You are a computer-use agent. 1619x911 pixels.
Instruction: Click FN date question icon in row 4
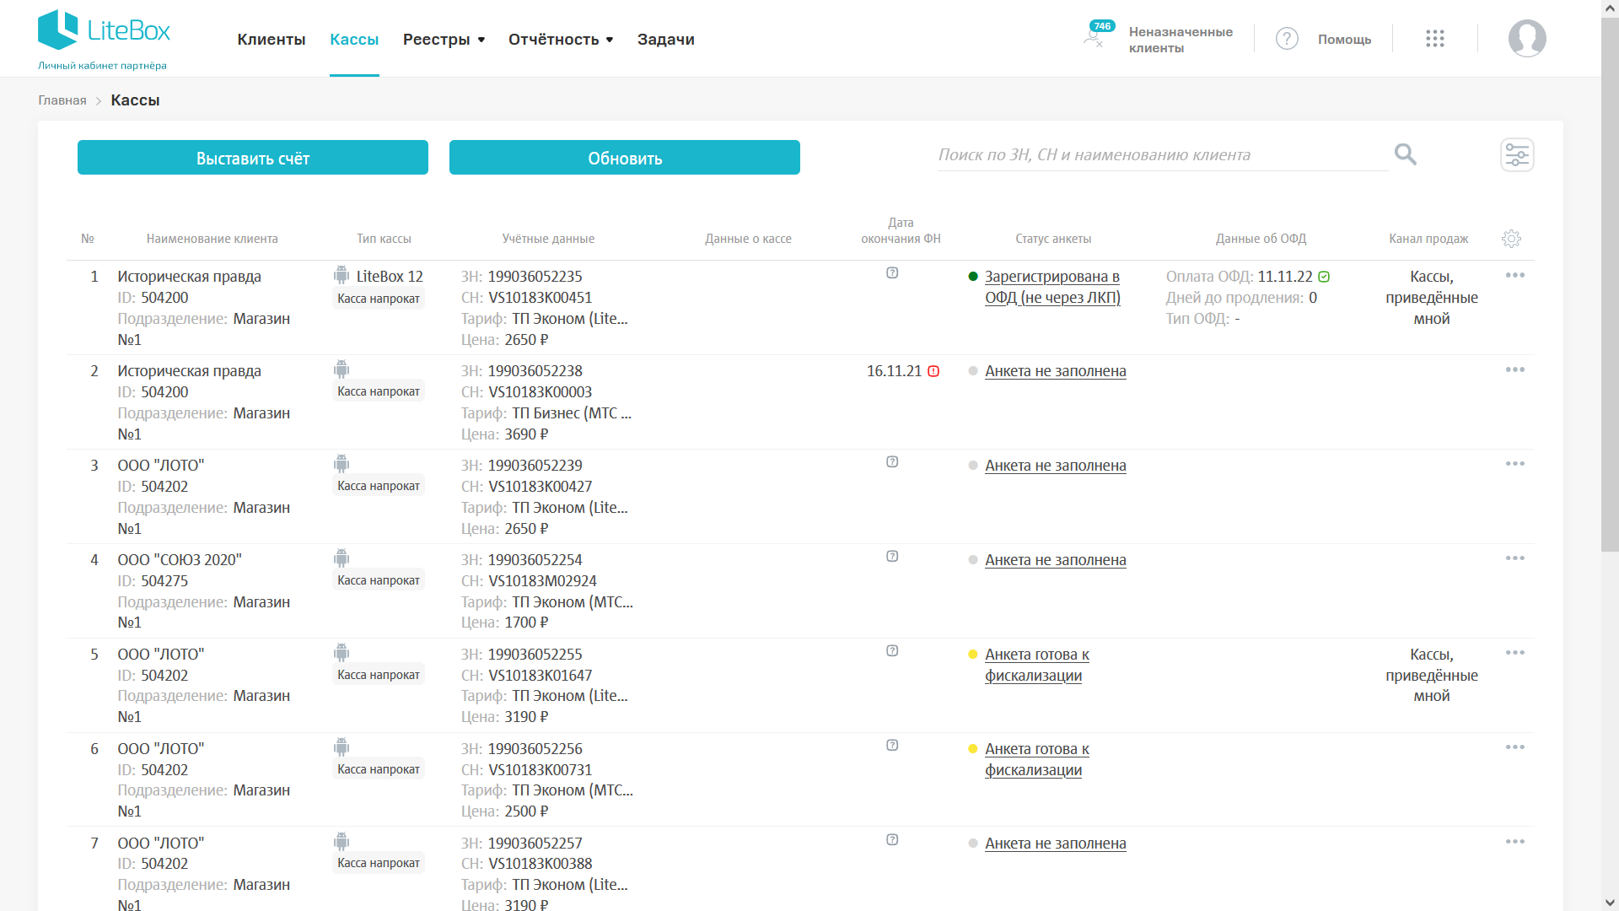[x=892, y=557]
